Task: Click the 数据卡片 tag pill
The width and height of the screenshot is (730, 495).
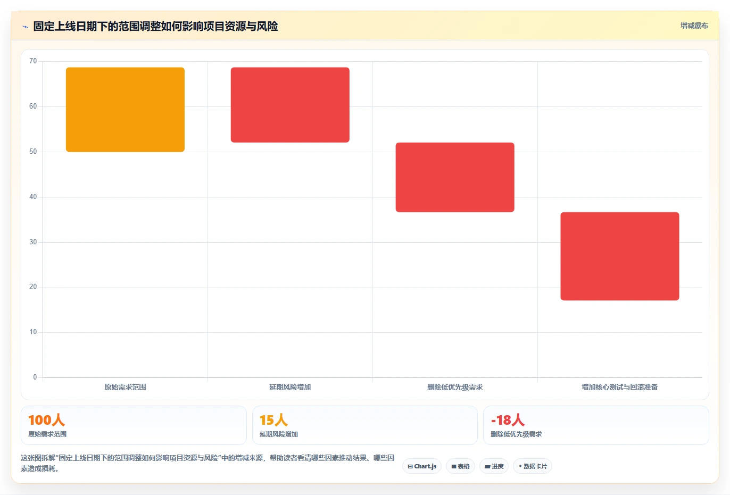Action: tap(533, 466)
